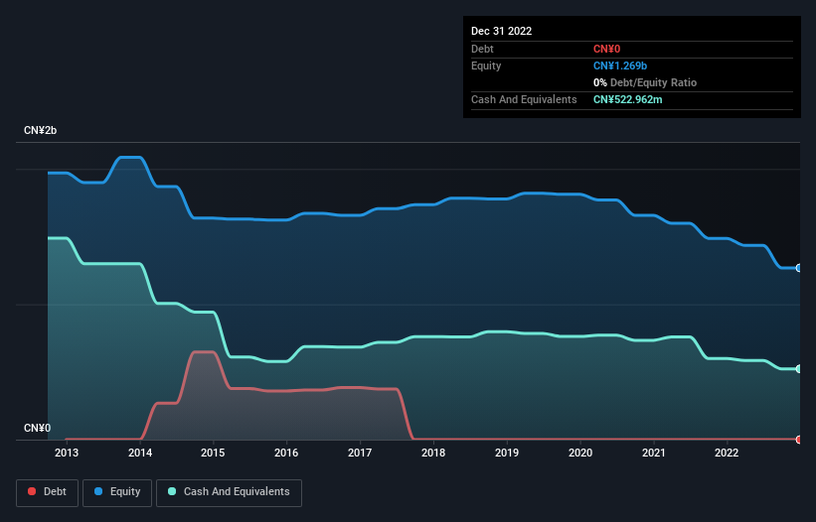The width and height of the screenshot is (816, 522).
Task: Click the CN¥1.269b Equity value
Action: click(620, 65)
